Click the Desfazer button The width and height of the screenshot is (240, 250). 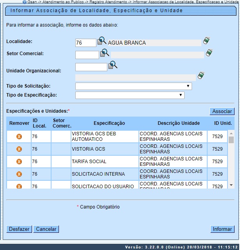pyautogui.click(x=19, y=229)
